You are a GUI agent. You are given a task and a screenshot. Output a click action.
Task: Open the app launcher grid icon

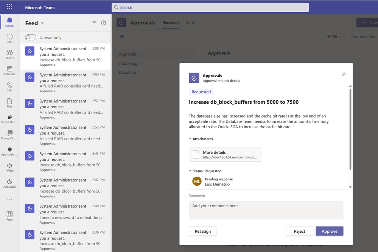point(9,7)
